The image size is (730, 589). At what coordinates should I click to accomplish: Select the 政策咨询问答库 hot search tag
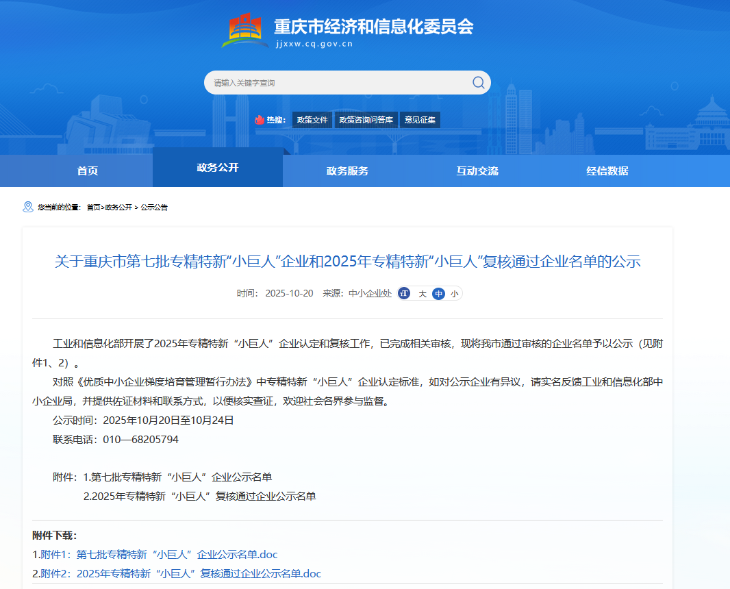click(x=366, y=120)
